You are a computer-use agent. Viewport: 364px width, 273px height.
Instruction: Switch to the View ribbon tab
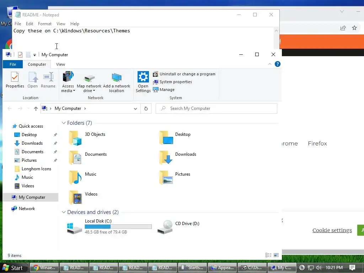[60, 64]
